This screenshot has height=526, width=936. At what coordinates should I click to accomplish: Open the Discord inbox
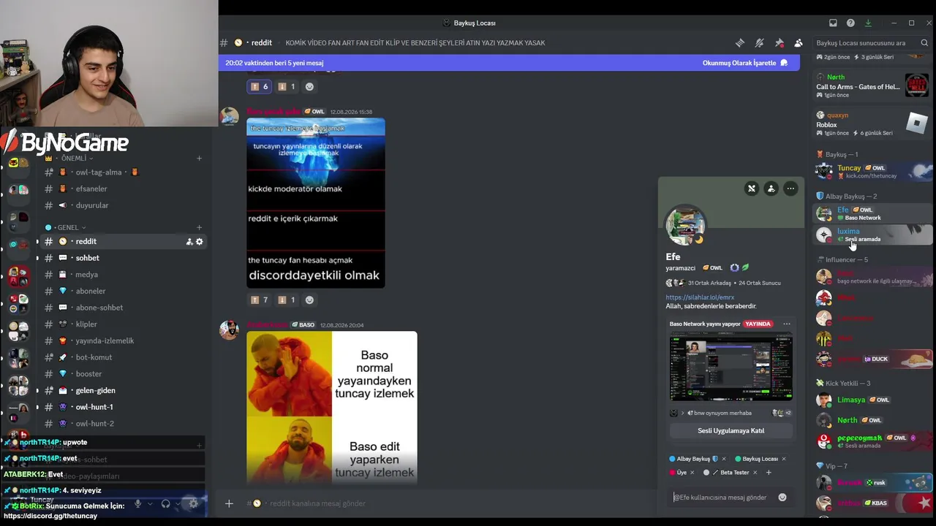(833, 23)
